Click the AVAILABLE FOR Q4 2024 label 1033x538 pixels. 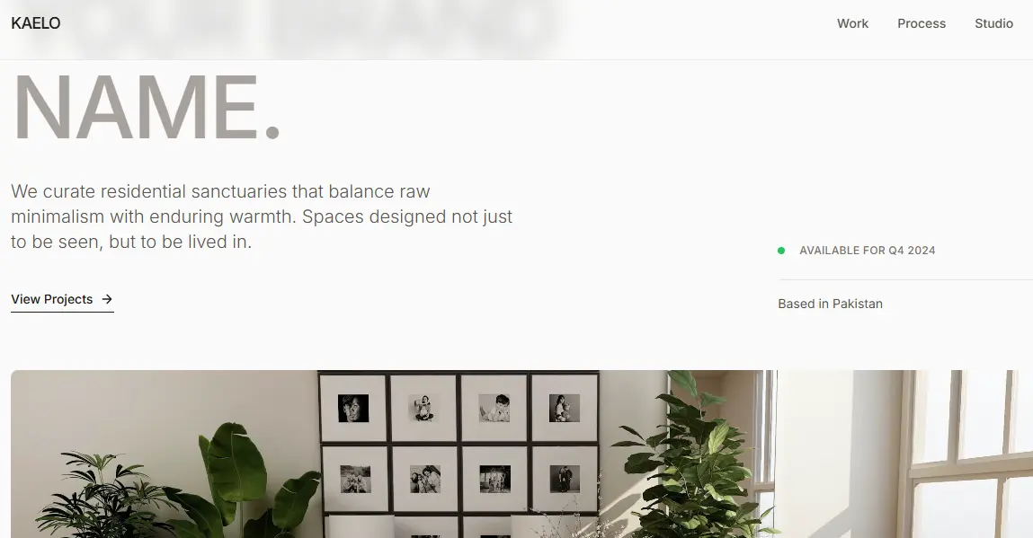(867, 251)
